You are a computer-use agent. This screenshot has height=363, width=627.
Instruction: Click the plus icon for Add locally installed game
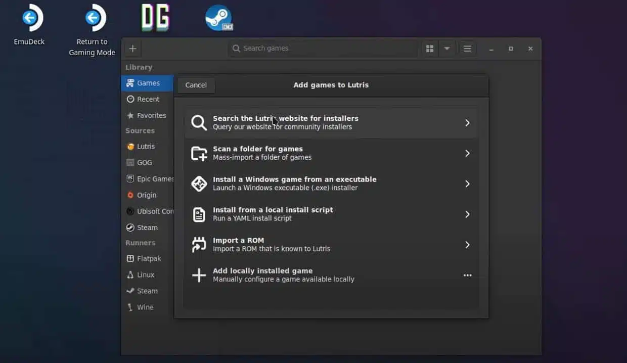[199, 275]
